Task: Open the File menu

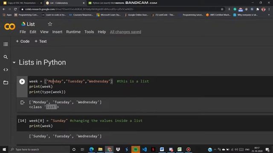Action: pos(23,32)
